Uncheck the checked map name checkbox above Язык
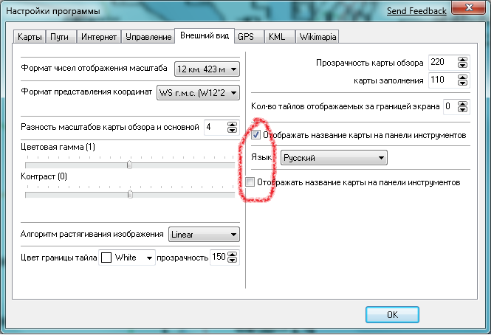 (x=255, y=136)
